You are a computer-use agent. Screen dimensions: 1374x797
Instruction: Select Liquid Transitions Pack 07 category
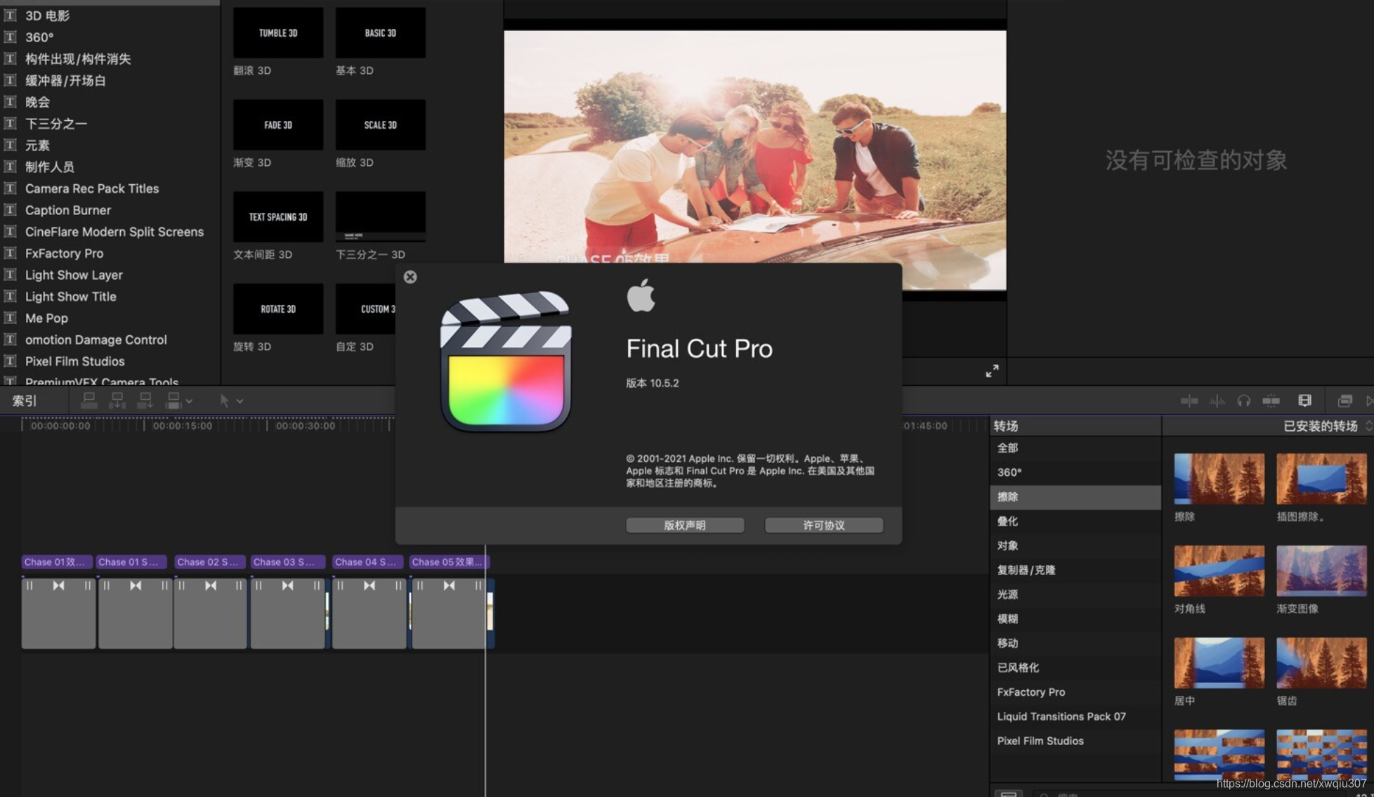click(x=1061, y=716)
